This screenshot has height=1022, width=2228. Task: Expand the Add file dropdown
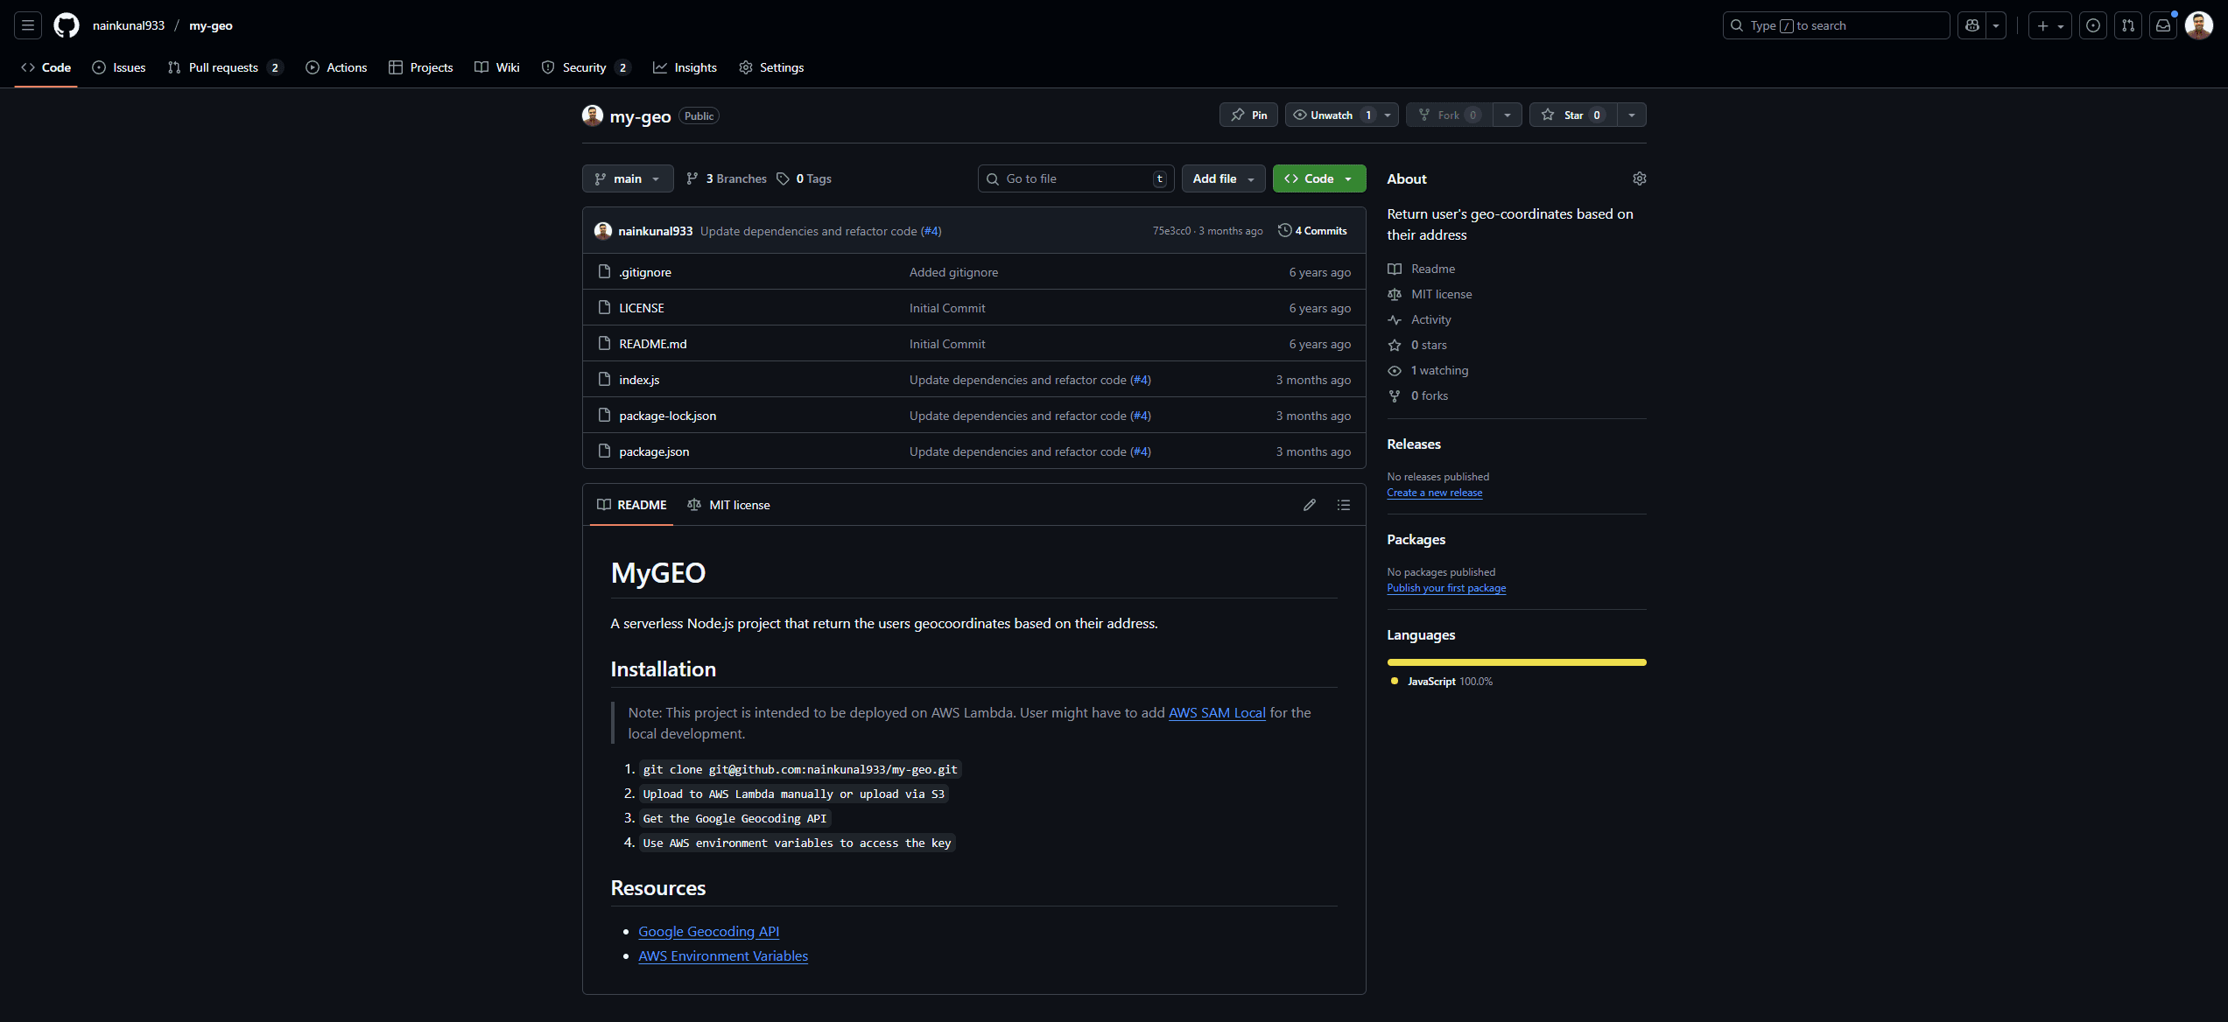click(1223, 178)
